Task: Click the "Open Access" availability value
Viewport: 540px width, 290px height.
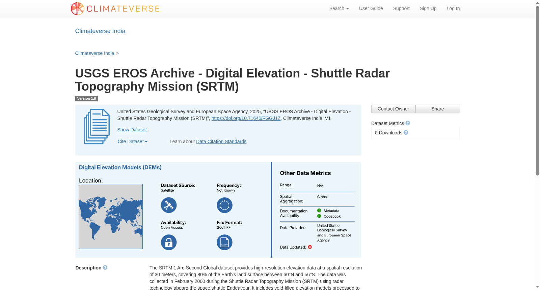Action: tap(172, 228)
